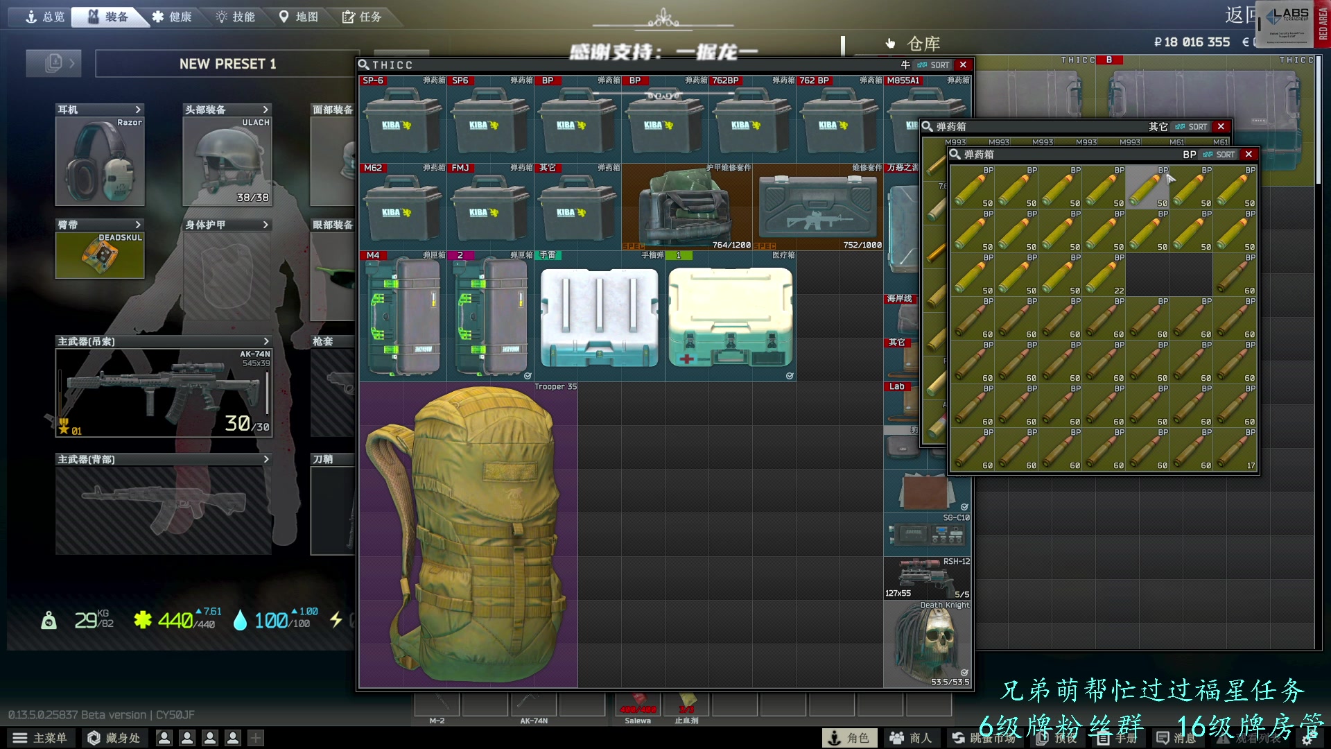The height and width of the screenshot is (749, 1331).
Task: Click the 18 016 355 rouble balance
Action: pos(1192,42)
